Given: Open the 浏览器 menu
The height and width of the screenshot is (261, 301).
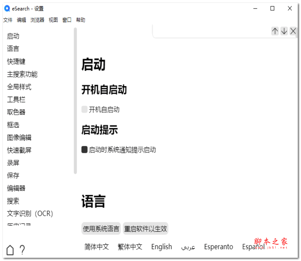Looking at the screenshot, I should (x=37, y=20).
